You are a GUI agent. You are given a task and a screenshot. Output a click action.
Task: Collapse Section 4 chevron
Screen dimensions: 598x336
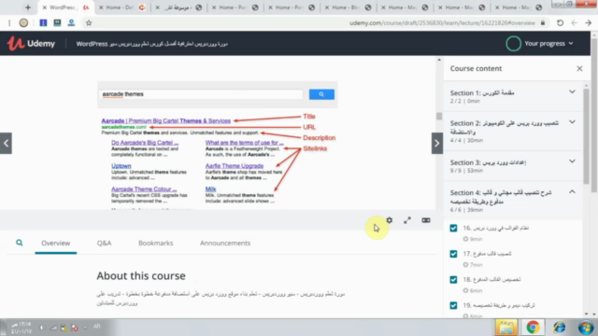tap(572, 191)
